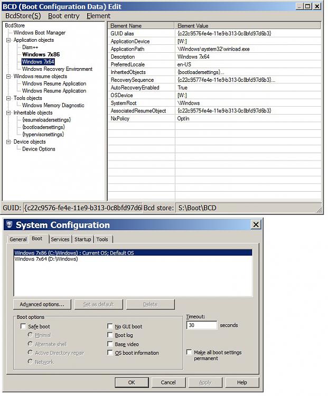Click Cancel in System Configuration

[x=168, y=382]
